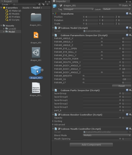Open Cubism Render Controller gear menu

click(130, 115)
